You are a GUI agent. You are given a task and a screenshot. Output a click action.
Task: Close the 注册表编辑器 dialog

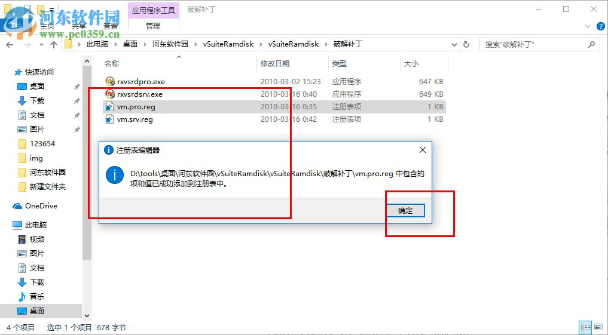(423, 150)
